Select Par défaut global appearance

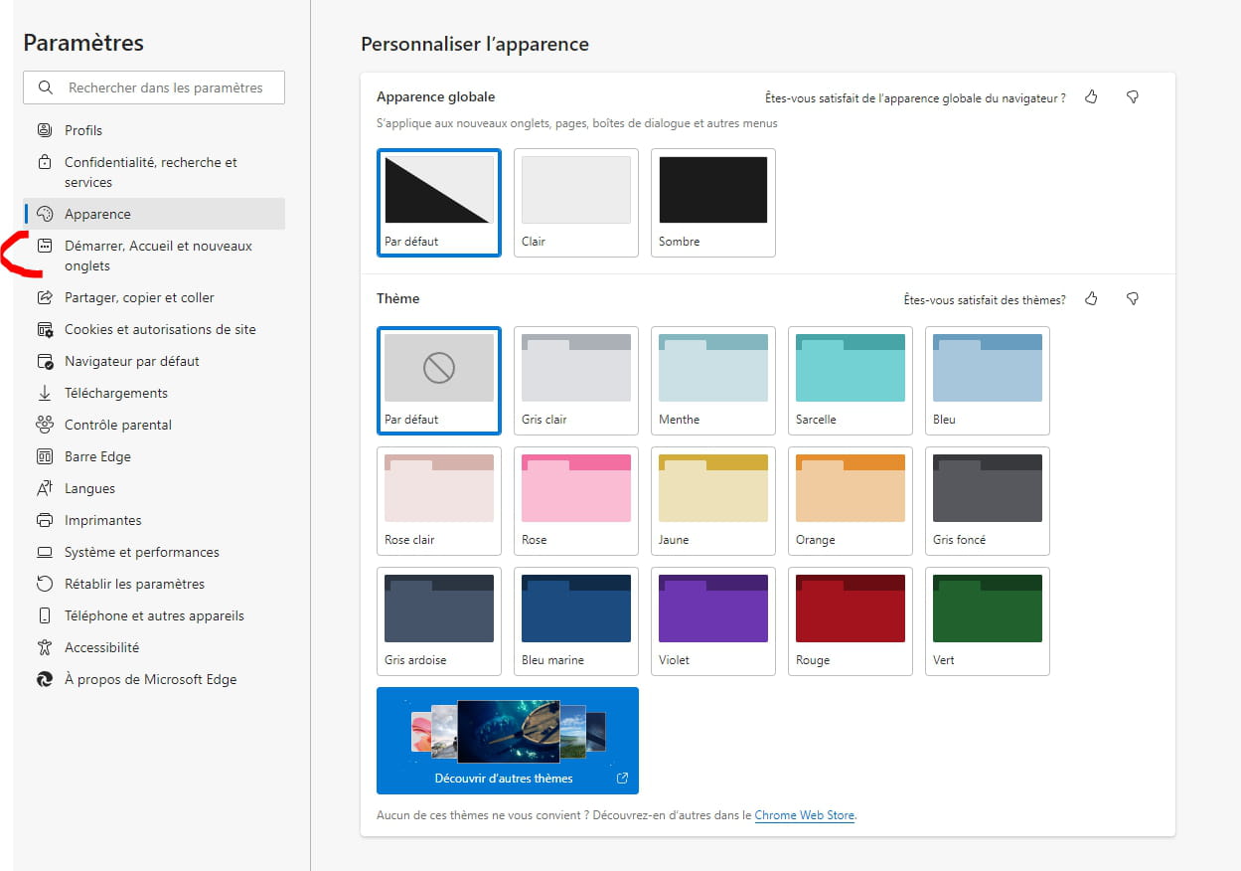(x=439, y=203)
